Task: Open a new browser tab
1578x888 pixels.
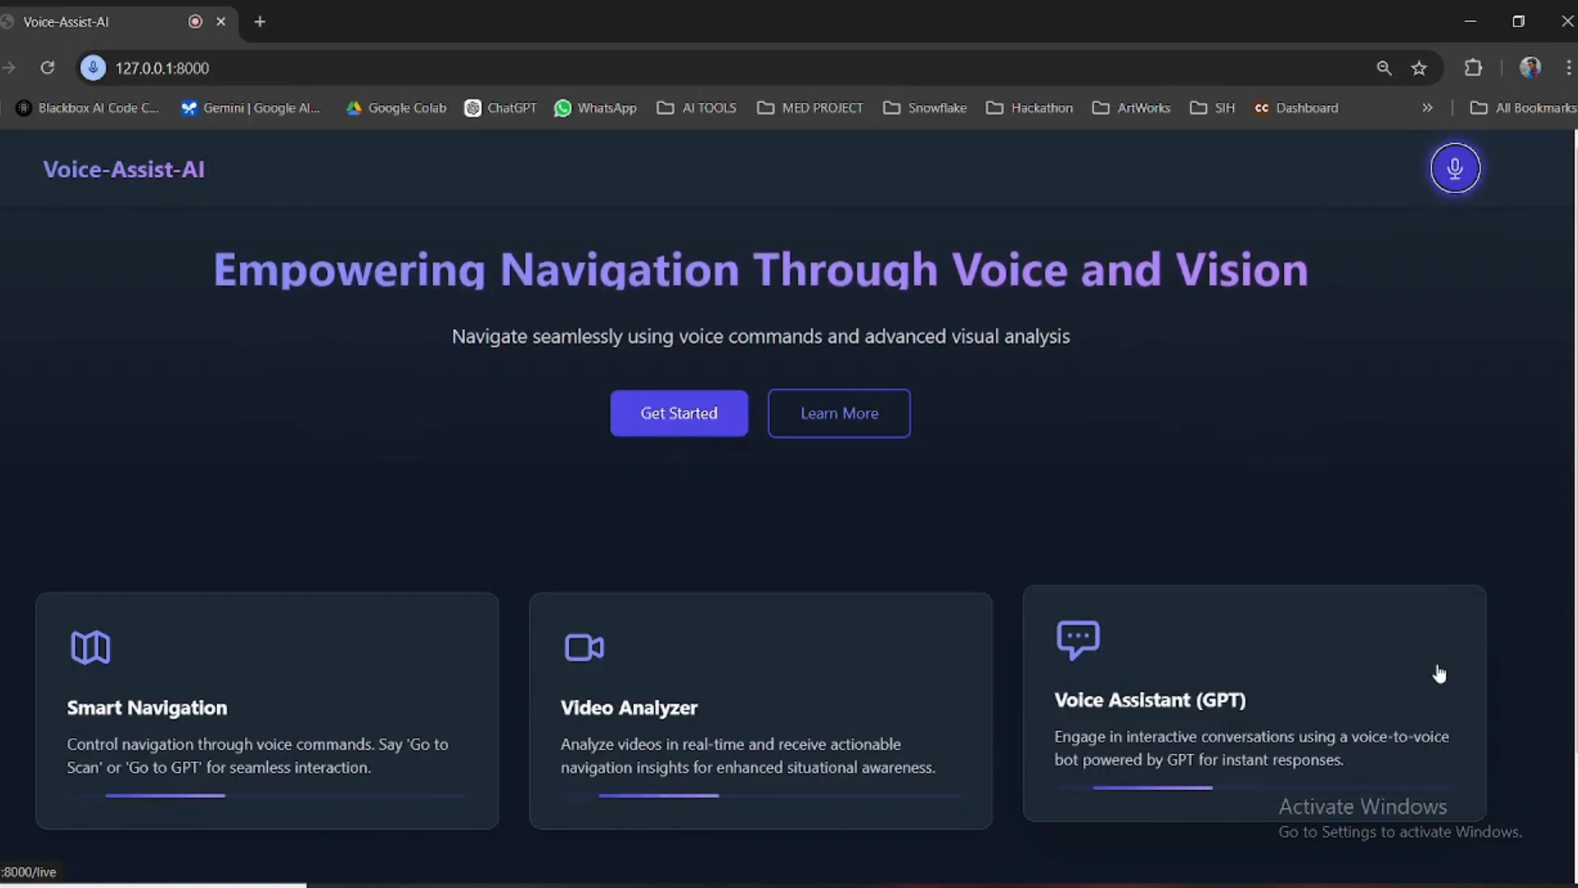Action: (260, 22)
